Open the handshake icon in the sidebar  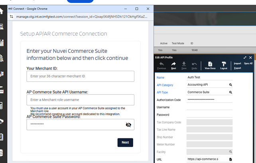point(2,121)
